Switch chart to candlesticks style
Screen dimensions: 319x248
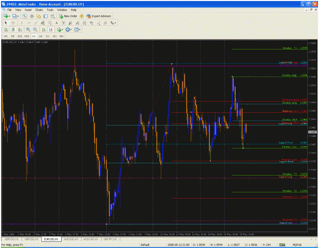point(13,30)
